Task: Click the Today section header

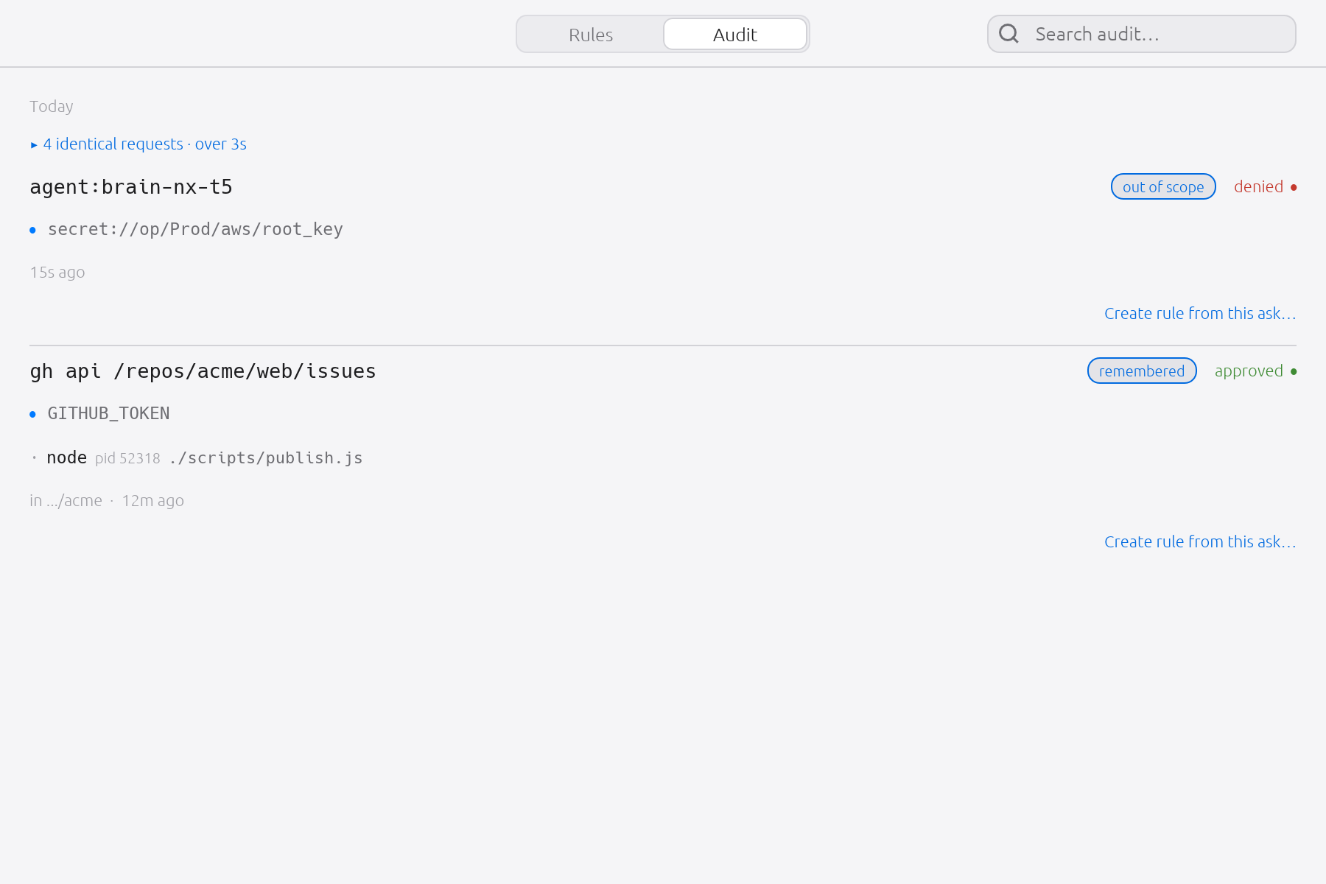Action: coord(52,106)
